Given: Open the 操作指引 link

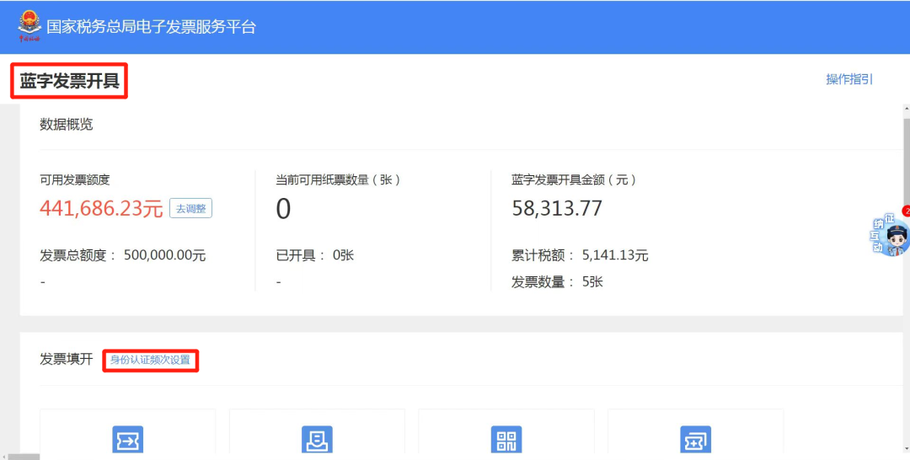Looking at the screenshot, I should pos(849,79).
